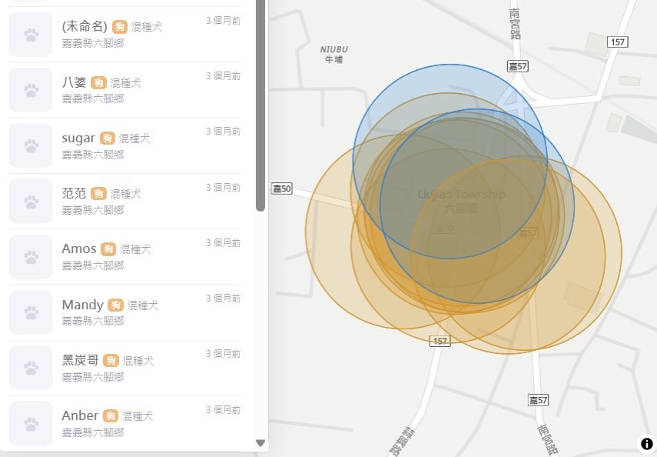Viewport: 657px width, 457px height.
Task: Open the sugar pet listing
Action: pyautogui.click(x=124, y=145)
